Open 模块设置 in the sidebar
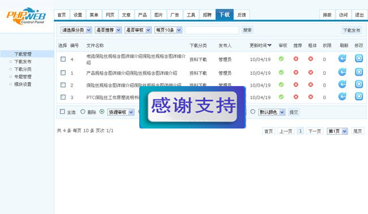Image resolution: width=368 pixels, height=214 pixels. (23, 84)
